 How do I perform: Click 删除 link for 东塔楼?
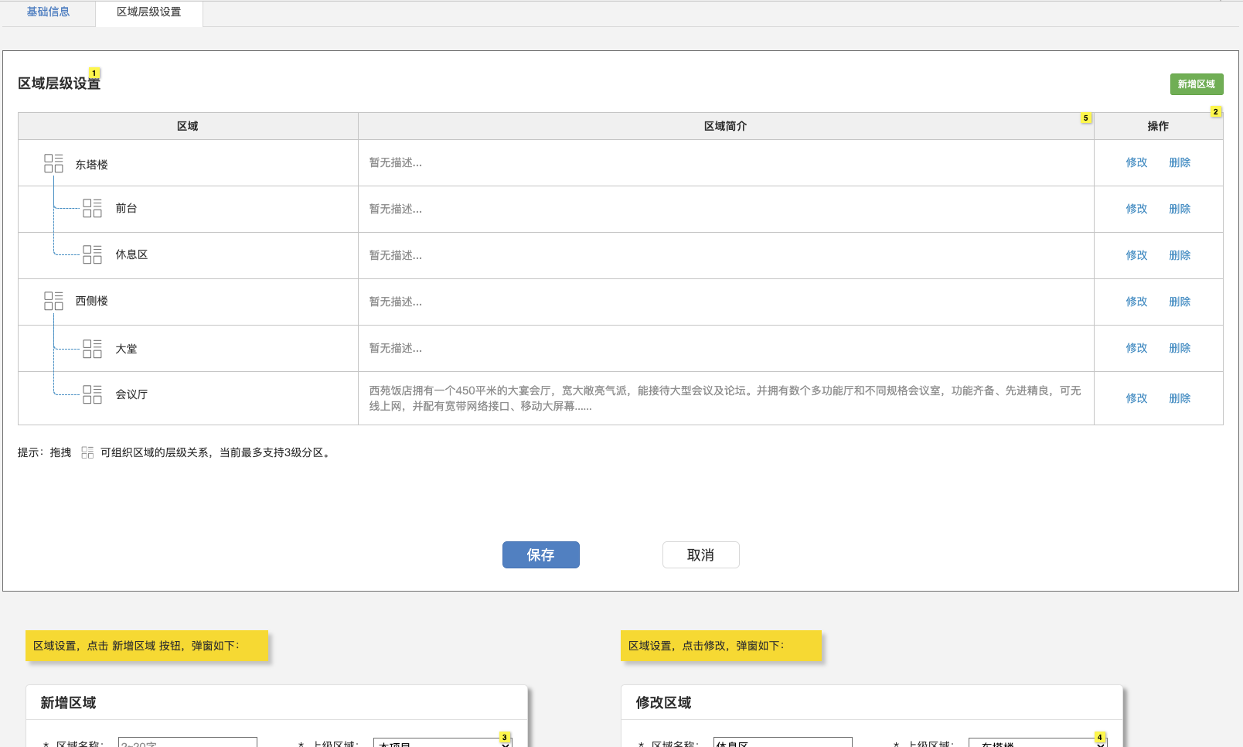coord(1180,162)
